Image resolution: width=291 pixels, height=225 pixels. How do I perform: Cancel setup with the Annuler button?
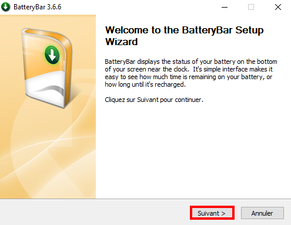(x=262, y=213)
